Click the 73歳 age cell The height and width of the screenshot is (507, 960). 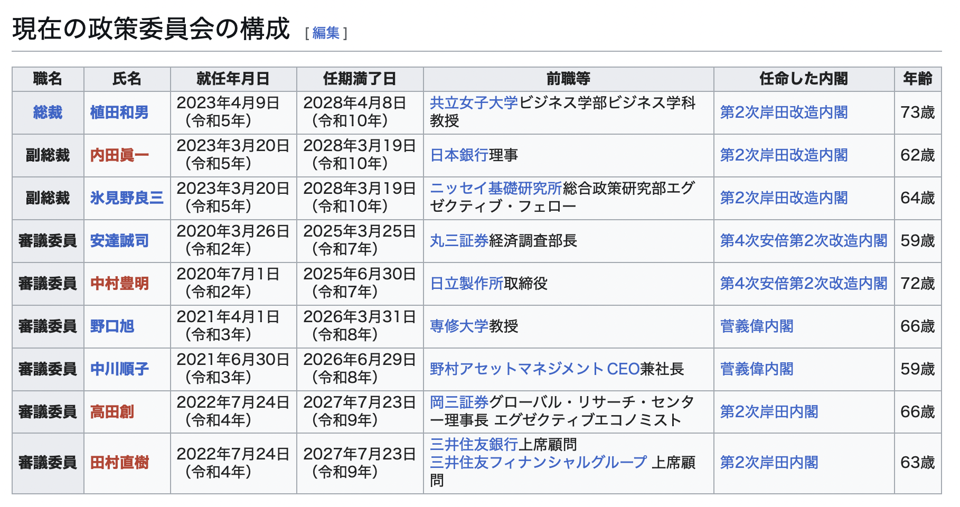(x=918, y=112)
